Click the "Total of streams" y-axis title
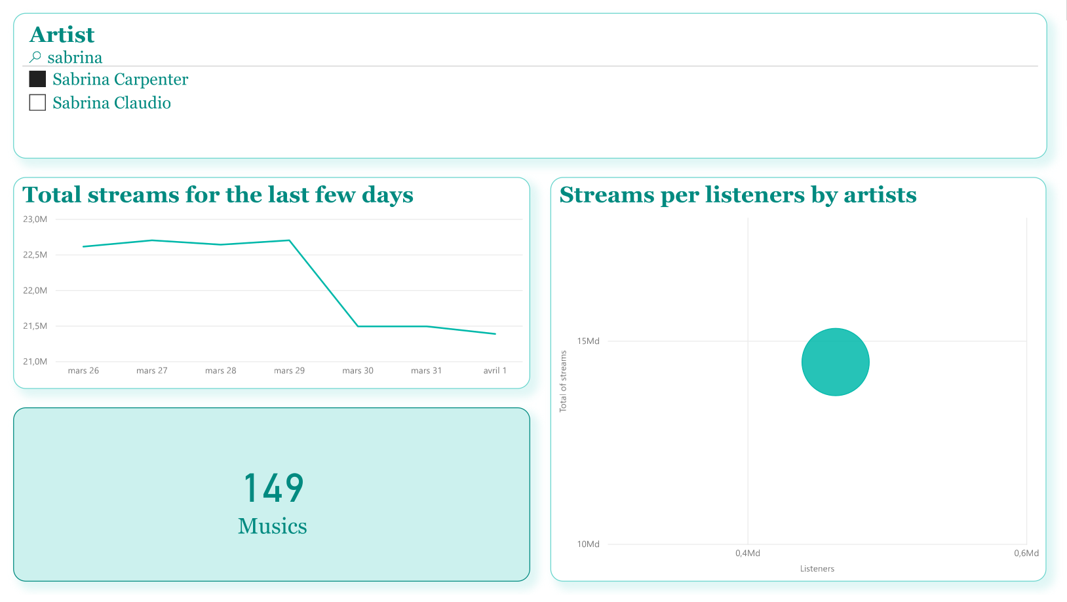Screen dimensions: 1067x602 click(563, 381)
